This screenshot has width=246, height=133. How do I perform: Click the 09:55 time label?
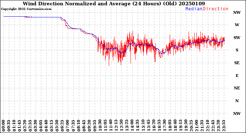pos(95,126)
